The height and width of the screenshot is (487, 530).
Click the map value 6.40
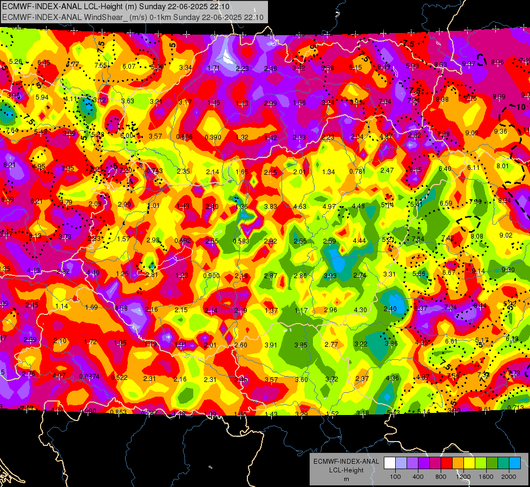445,168
